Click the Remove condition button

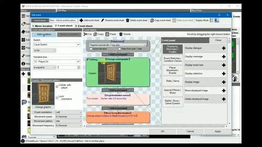pos(69,34)
